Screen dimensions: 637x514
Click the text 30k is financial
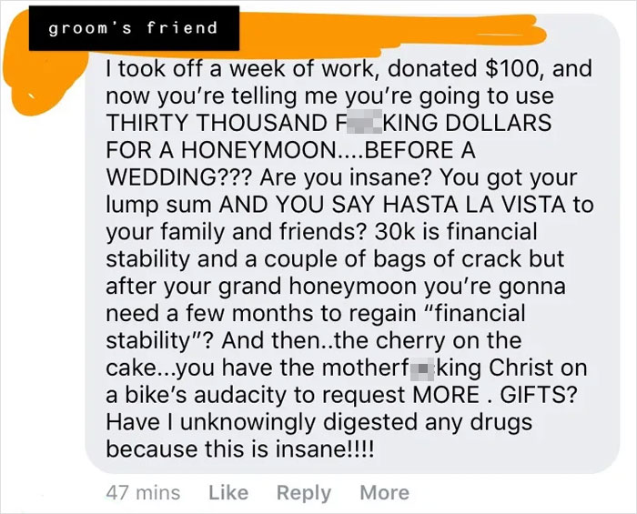click(455, 231)
